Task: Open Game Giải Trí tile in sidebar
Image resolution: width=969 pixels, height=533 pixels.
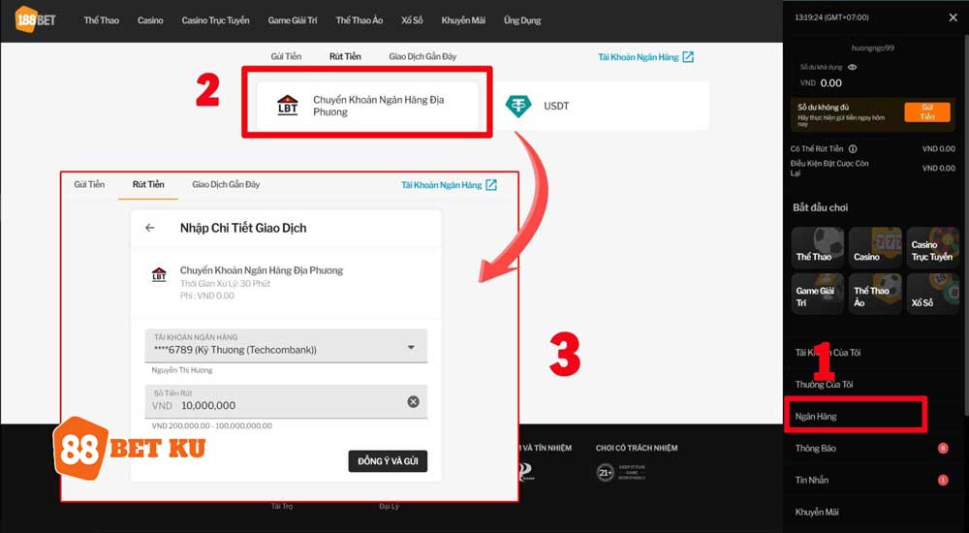Action: click(x=818, y=294)
